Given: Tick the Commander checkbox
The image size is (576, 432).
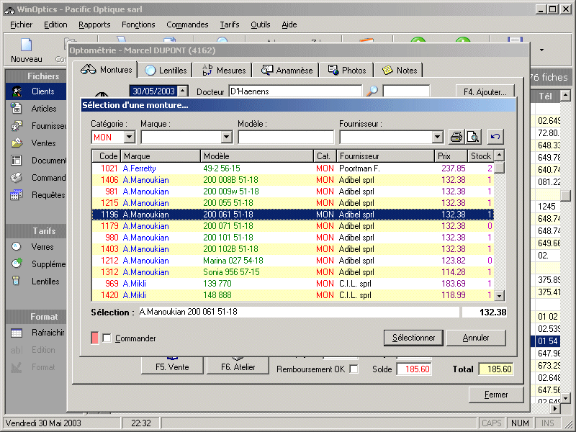Looking at the screenshot, I should coord(107,338).
